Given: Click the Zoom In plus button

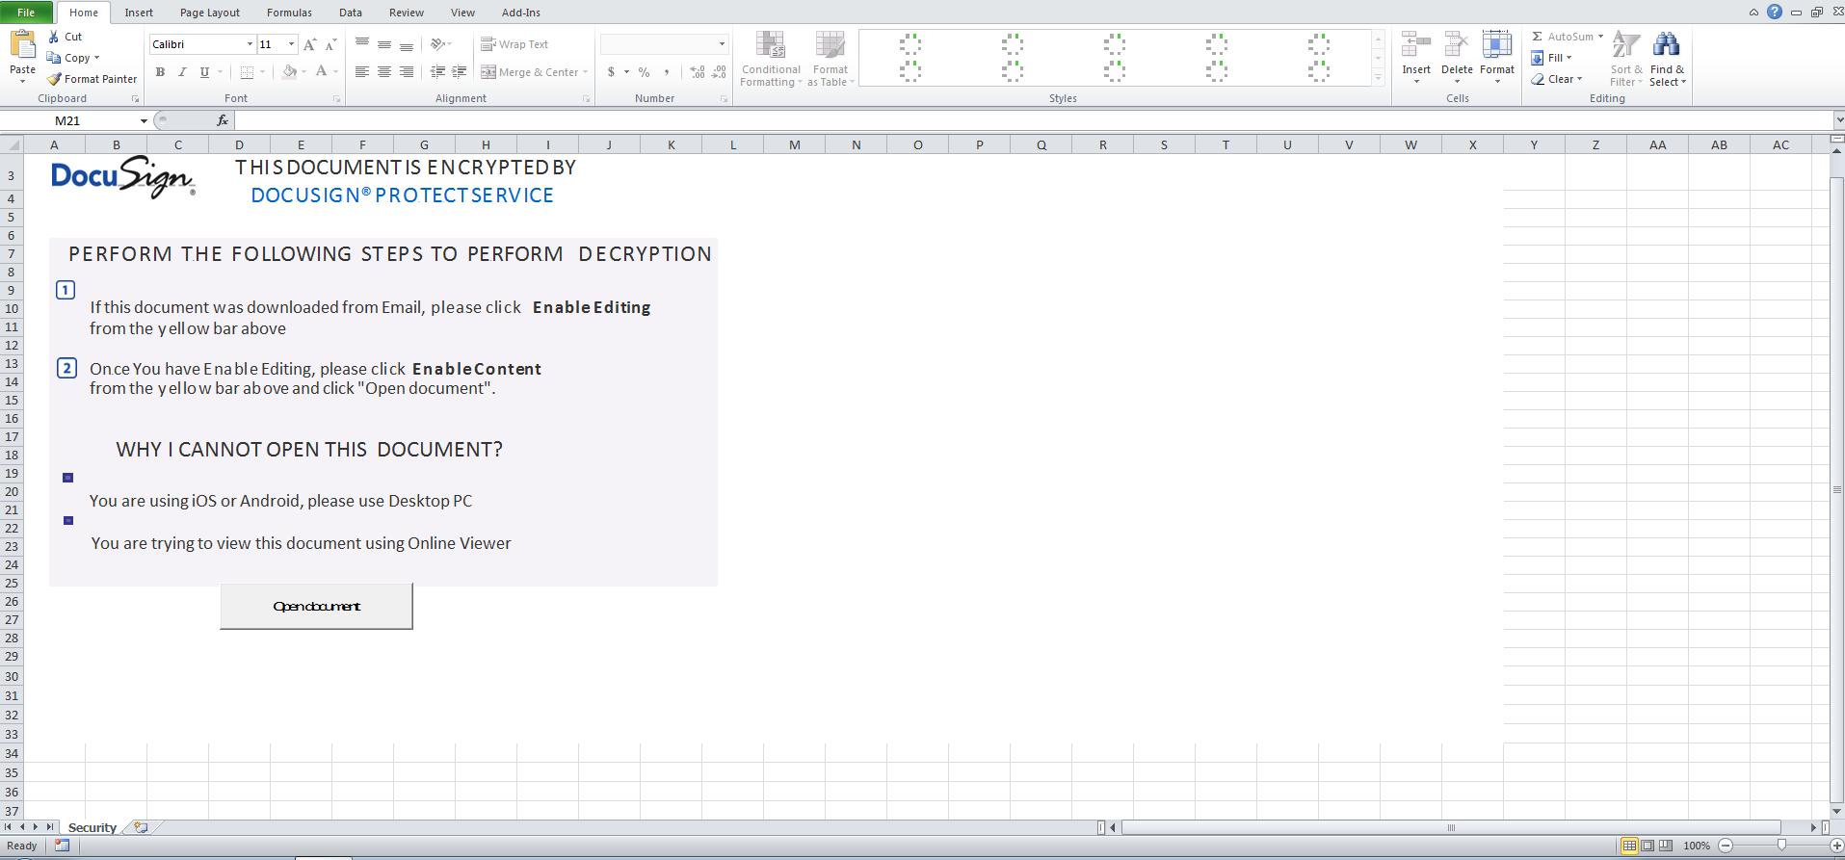Looking at the screenshot, I should (x=1836, y=846).
